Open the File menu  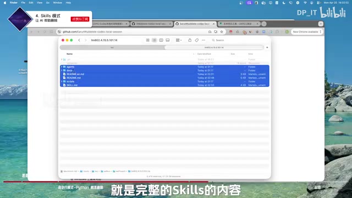pos(23,3)
